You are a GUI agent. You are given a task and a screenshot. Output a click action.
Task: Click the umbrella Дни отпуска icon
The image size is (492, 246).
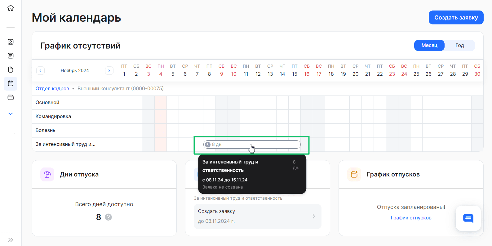click(x=47, y=174)
